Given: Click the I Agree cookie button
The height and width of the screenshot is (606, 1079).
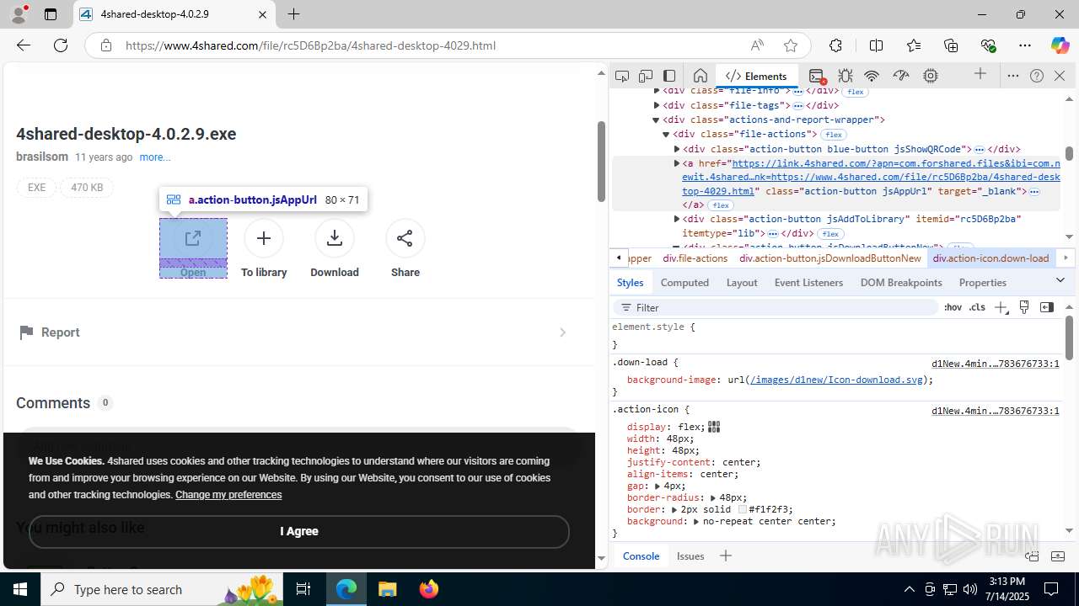Looking at the screenshot, I should point(299,531).
